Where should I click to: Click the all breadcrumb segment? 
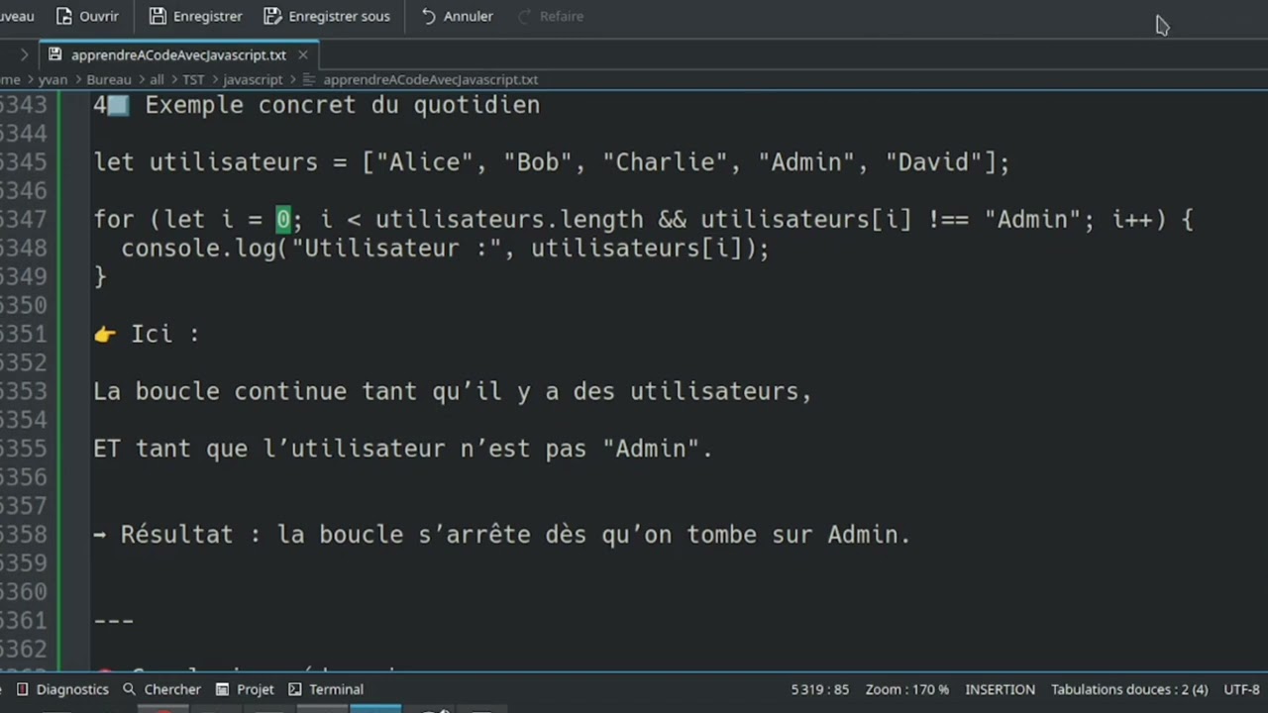click(x=157, y=79)
